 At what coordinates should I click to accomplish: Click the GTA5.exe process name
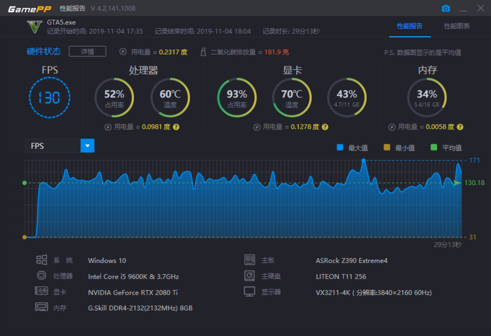[x=61, y=22]
